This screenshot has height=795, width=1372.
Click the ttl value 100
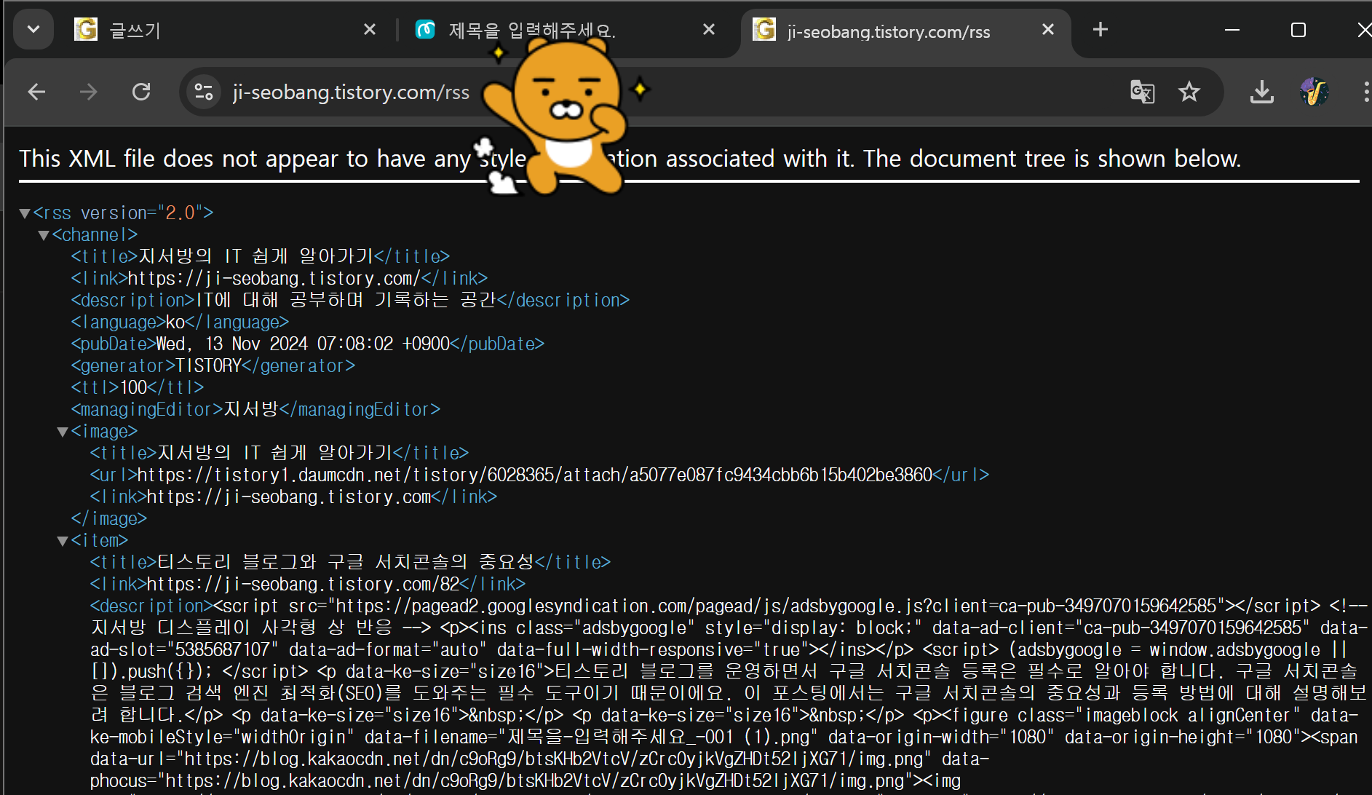pos(134,387)
